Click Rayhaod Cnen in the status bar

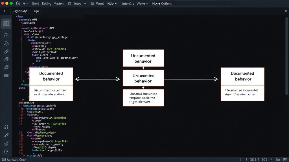click(16, 159)
